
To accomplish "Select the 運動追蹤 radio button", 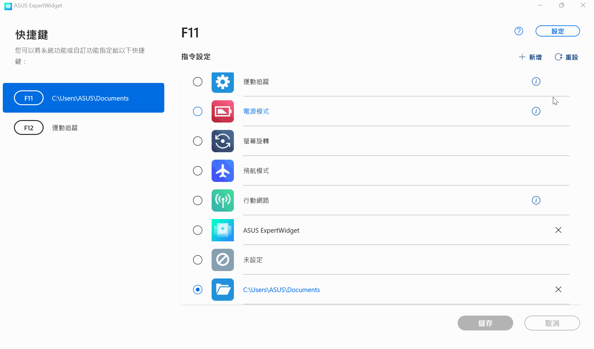I will click(x=198, y=82).
